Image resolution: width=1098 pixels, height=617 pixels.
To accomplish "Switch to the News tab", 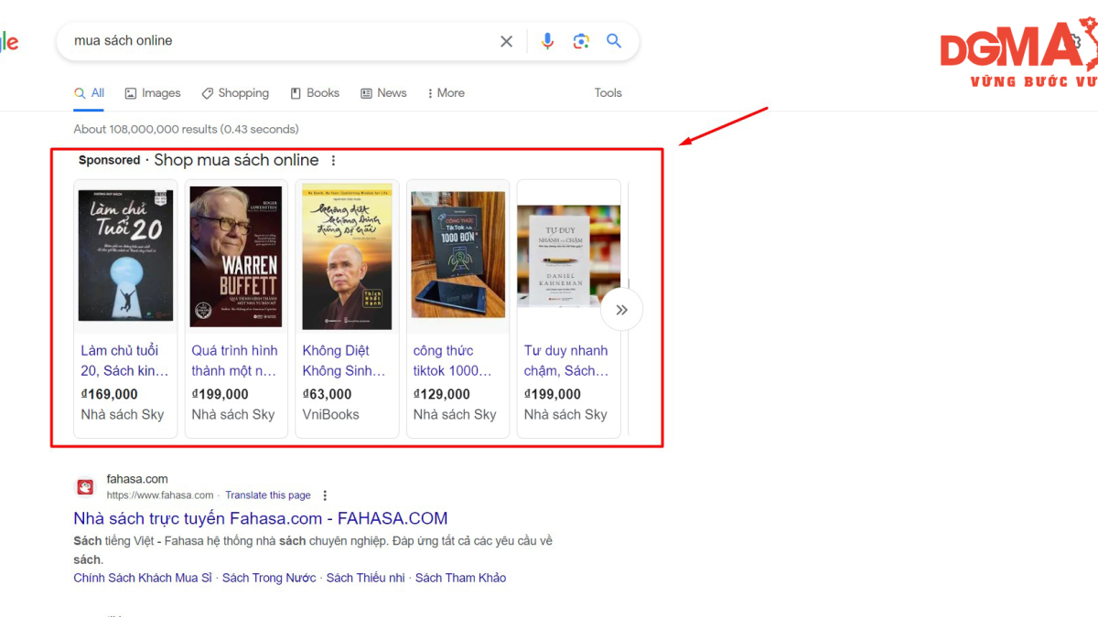I will click(x=383, y=93).
